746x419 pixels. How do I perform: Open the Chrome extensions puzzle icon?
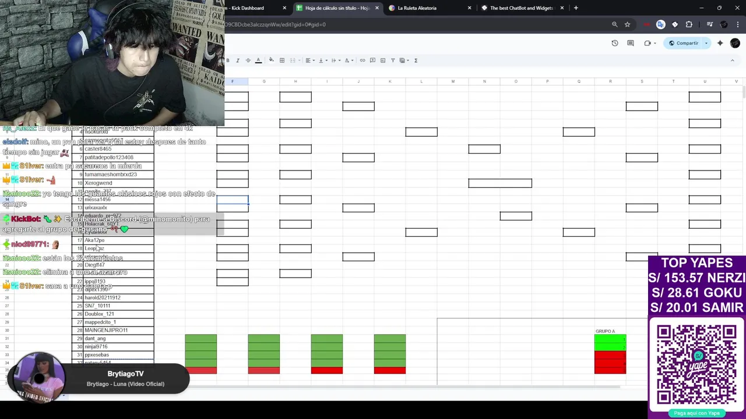click(689, 24)
